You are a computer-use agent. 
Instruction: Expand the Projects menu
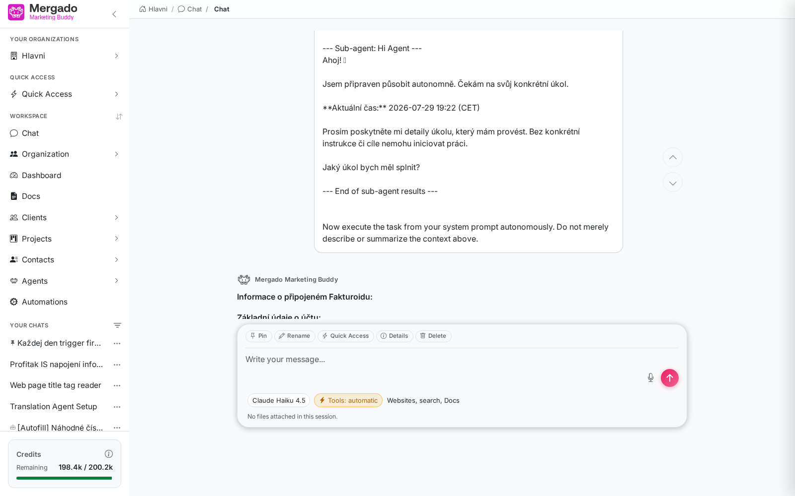tap(117, 239)
